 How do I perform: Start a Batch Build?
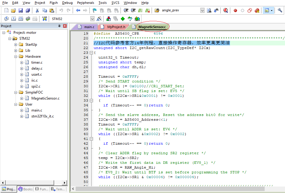(x=28, y=19)
